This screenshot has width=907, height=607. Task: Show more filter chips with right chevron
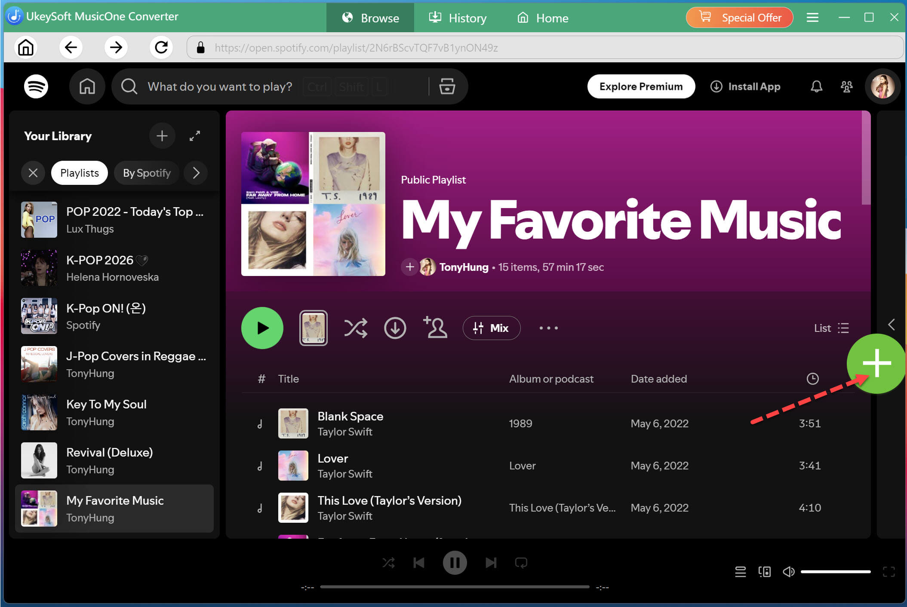(196, 173)
